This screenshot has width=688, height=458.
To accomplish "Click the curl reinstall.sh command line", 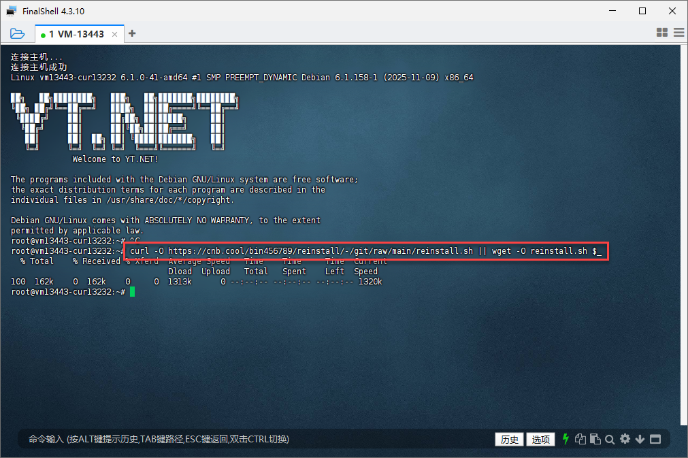I will pyautogui.click(x=366, y=251).
